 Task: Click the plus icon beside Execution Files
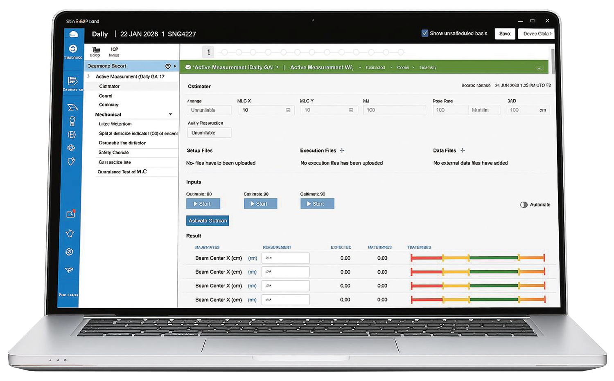342,150
